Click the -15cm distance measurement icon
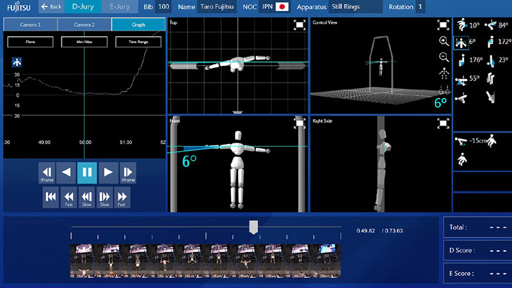512x288 pixels. pyautogui.click(x=461, y=141)
